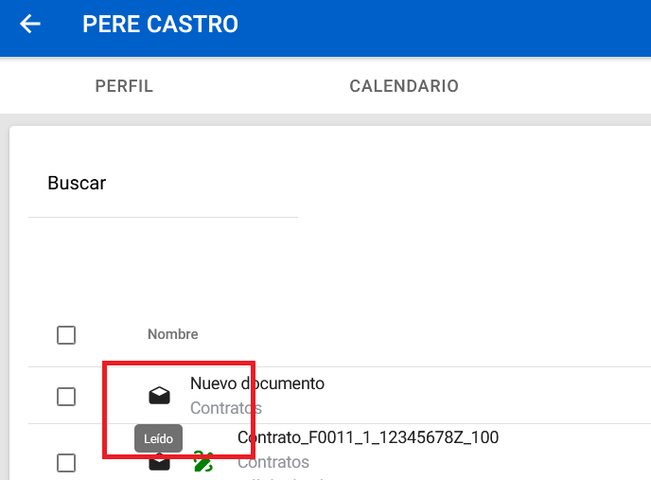This screenshot has width=651, height=480.
Task: Tick the select-all checkbox in table header
Action: point(66,335)
